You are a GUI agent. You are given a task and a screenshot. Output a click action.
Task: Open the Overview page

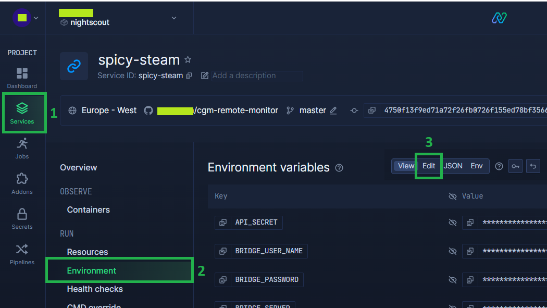79,168
